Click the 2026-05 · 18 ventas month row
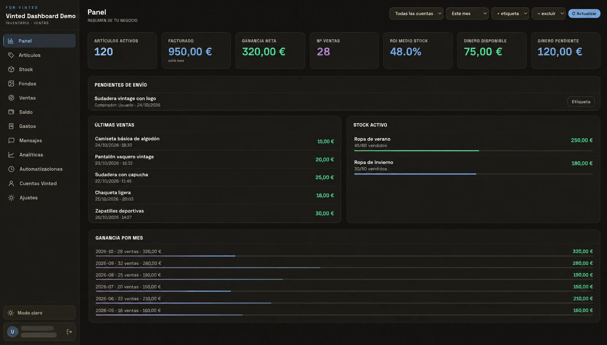607x345 pixels. 344,311
